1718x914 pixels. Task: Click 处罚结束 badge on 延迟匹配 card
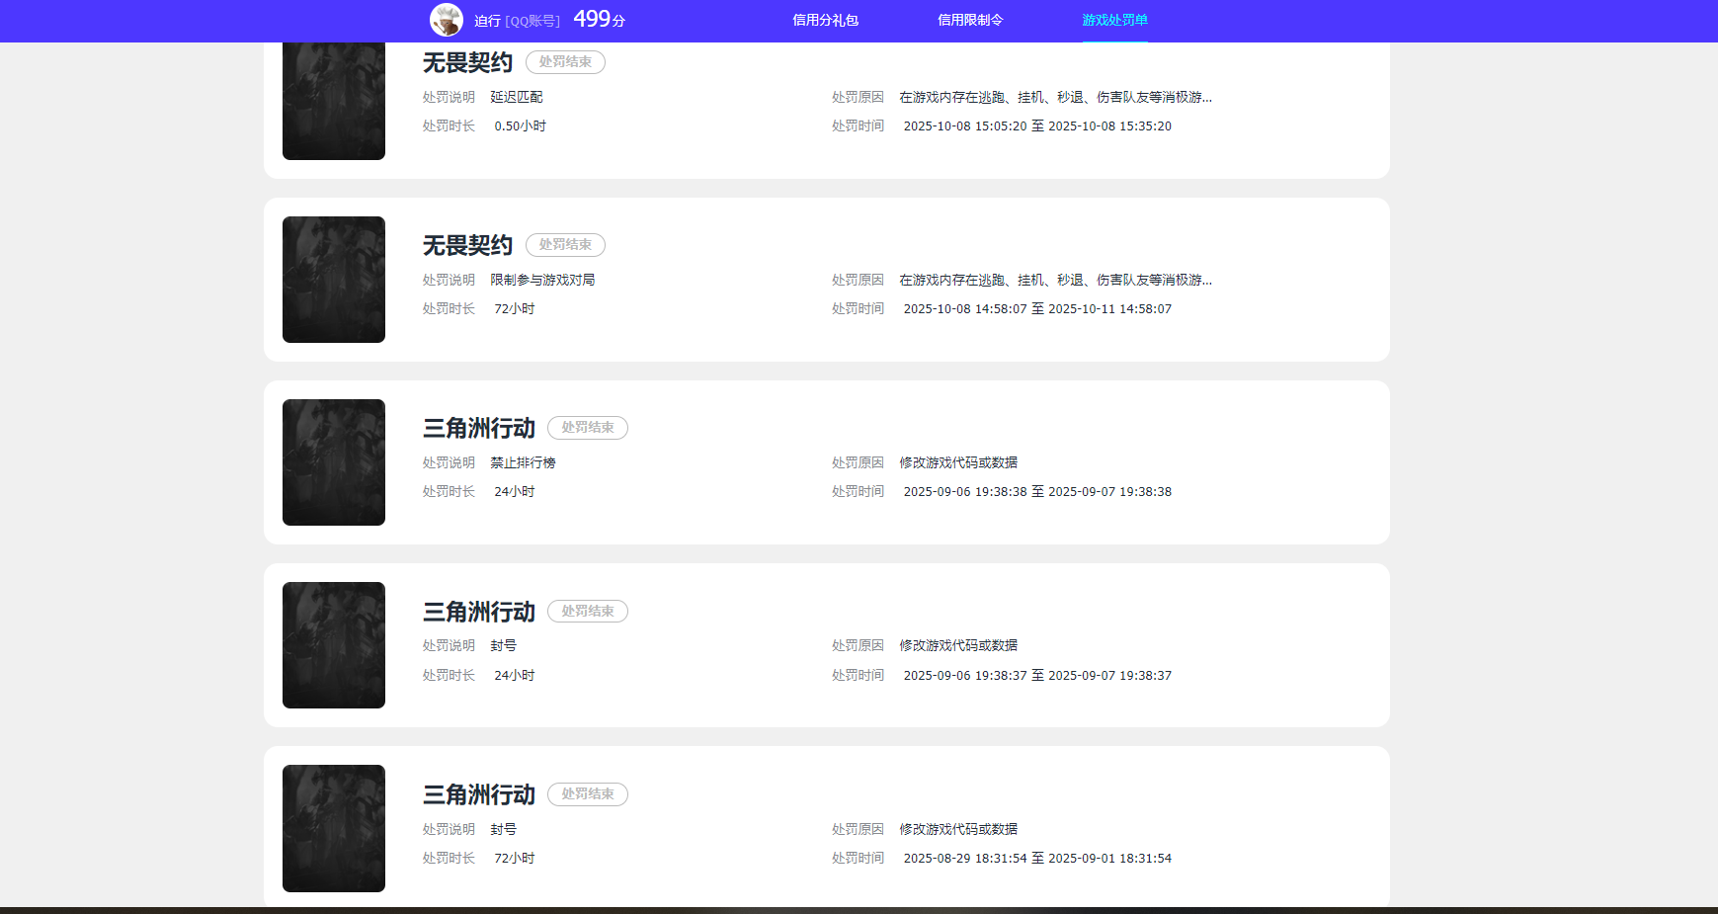pyautogui.click(x=565, y=62)
